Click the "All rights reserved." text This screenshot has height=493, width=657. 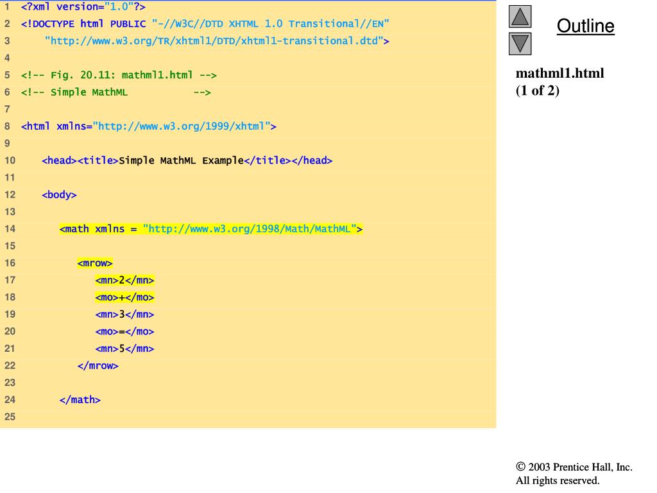558,480
